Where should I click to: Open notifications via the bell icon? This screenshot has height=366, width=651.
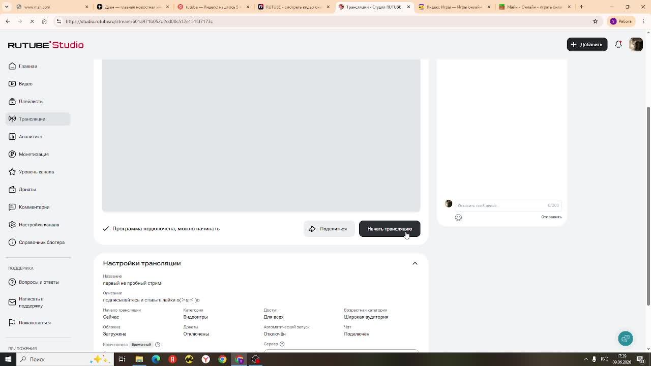click(618, 44)
